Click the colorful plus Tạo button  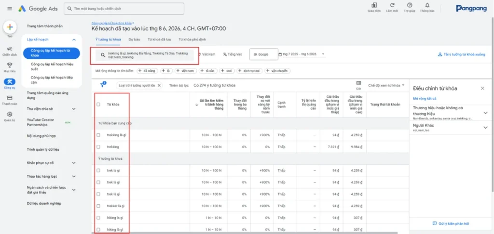coord(10,27)
